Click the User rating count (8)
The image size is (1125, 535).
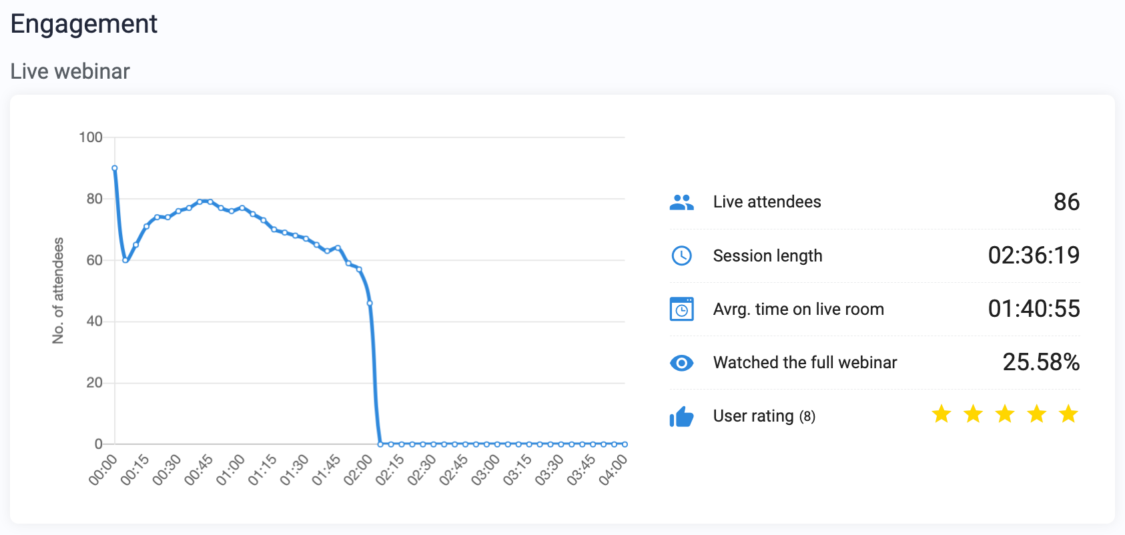(807, 416)
